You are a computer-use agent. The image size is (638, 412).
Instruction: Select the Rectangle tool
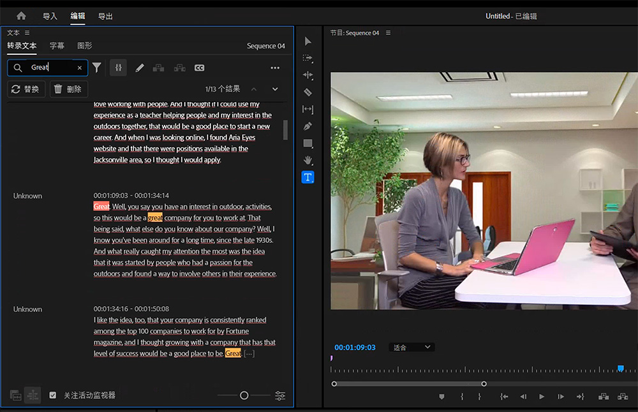tap(308, 143)
